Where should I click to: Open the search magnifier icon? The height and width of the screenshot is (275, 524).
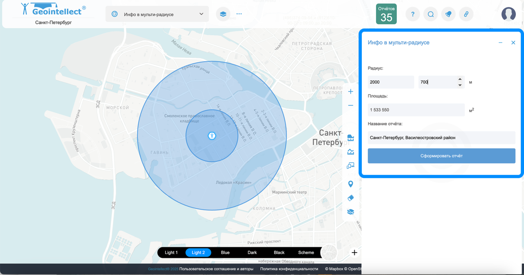click(431, 14)
